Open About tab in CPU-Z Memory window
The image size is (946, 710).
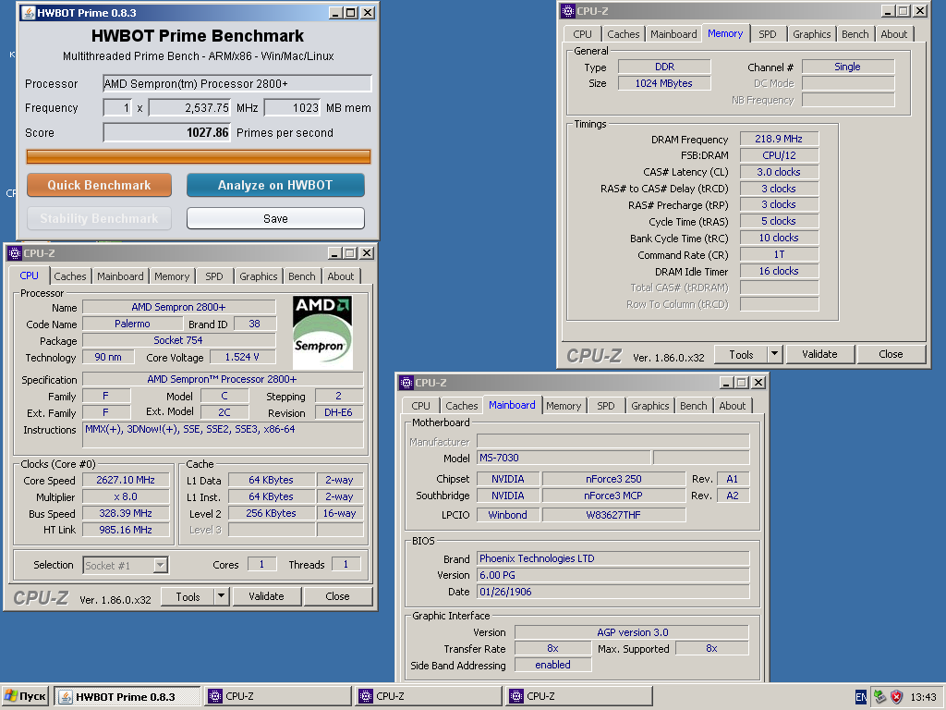pyautogui.click(x=893, y=34)
